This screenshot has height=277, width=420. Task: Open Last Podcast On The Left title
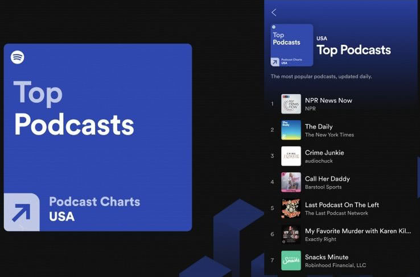342,205
